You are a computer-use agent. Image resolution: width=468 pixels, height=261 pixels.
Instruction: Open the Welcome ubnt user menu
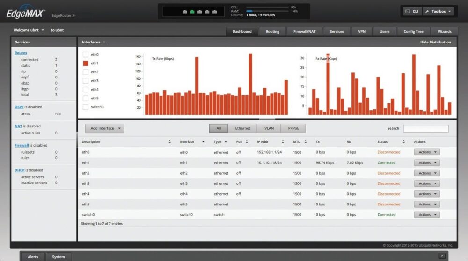pyautogui.click(x=29, y=30)
